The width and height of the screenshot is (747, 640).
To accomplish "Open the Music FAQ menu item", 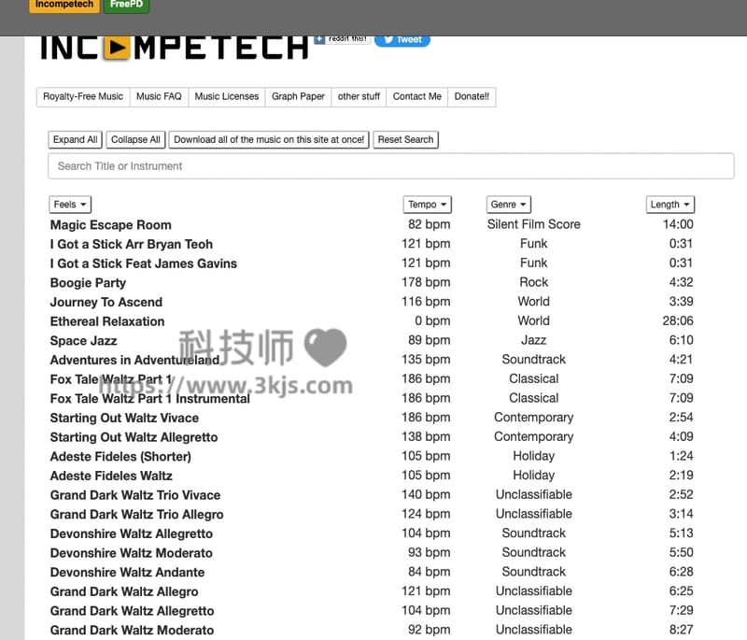I will [x=159, y=97].
